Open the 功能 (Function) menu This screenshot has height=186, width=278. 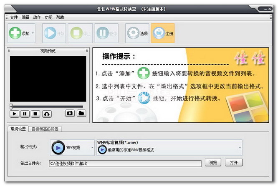pyautogui.click(x=48, y=17)
